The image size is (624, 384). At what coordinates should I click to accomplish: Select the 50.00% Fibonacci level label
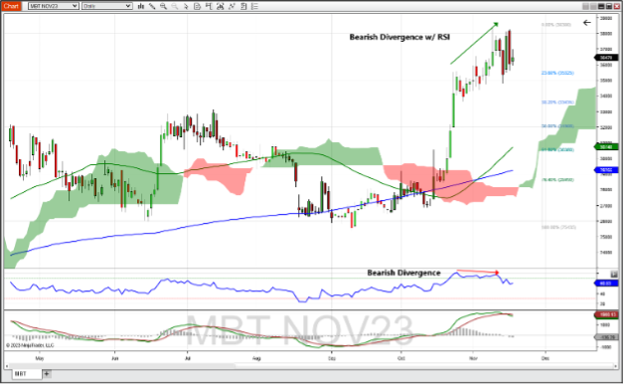557,126
